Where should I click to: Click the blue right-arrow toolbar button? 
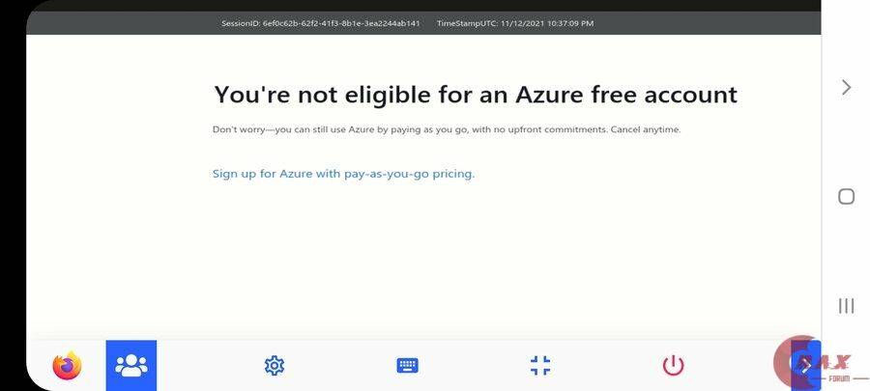[806, 366]
